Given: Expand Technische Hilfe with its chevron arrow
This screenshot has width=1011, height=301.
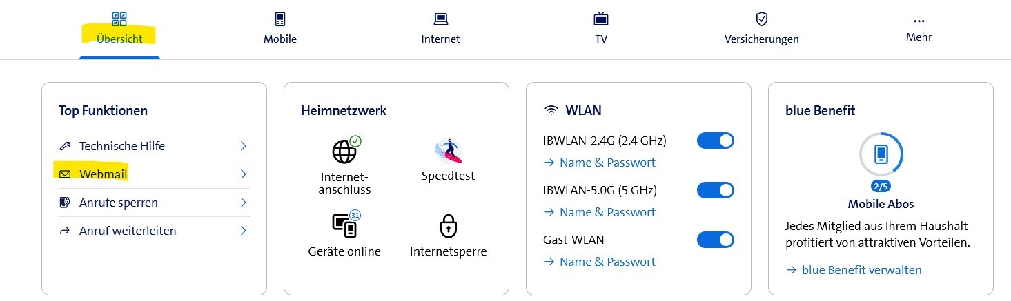Looking at the screenshot, I should (x=243, y=146).
